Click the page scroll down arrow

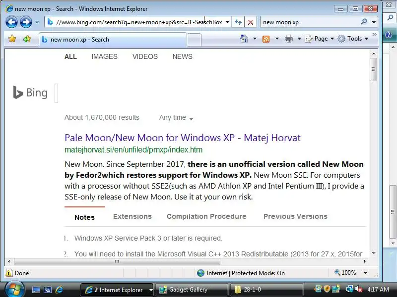pos(374,253)
